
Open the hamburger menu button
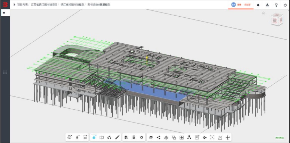4,13
